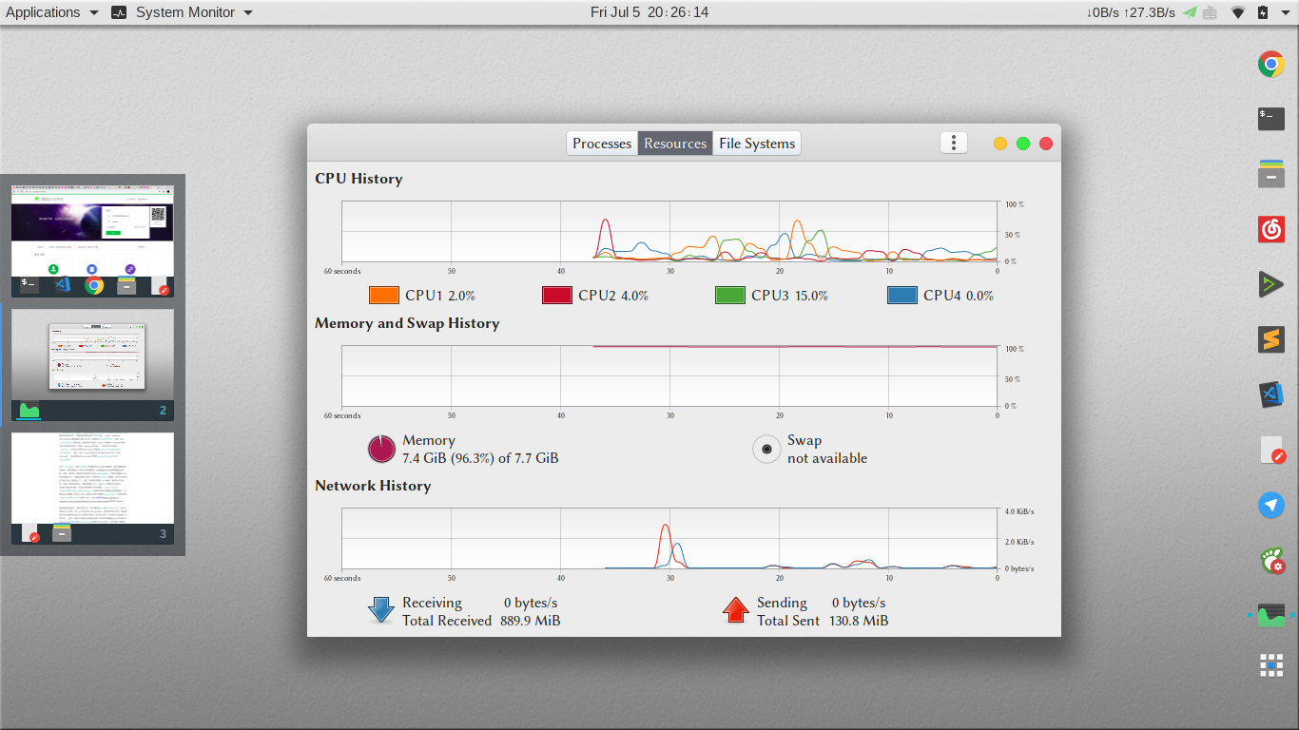Click the Swap pie chart icon
The width and height of the screenshot is (1299, 730).
coord(766,449)
